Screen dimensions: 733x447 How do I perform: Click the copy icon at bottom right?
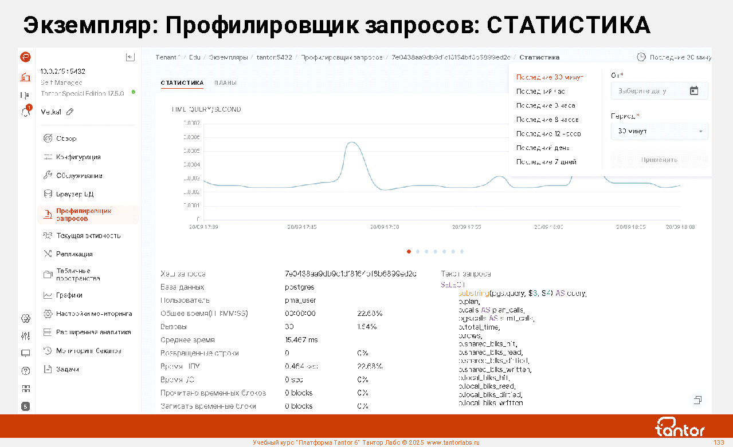697,399
